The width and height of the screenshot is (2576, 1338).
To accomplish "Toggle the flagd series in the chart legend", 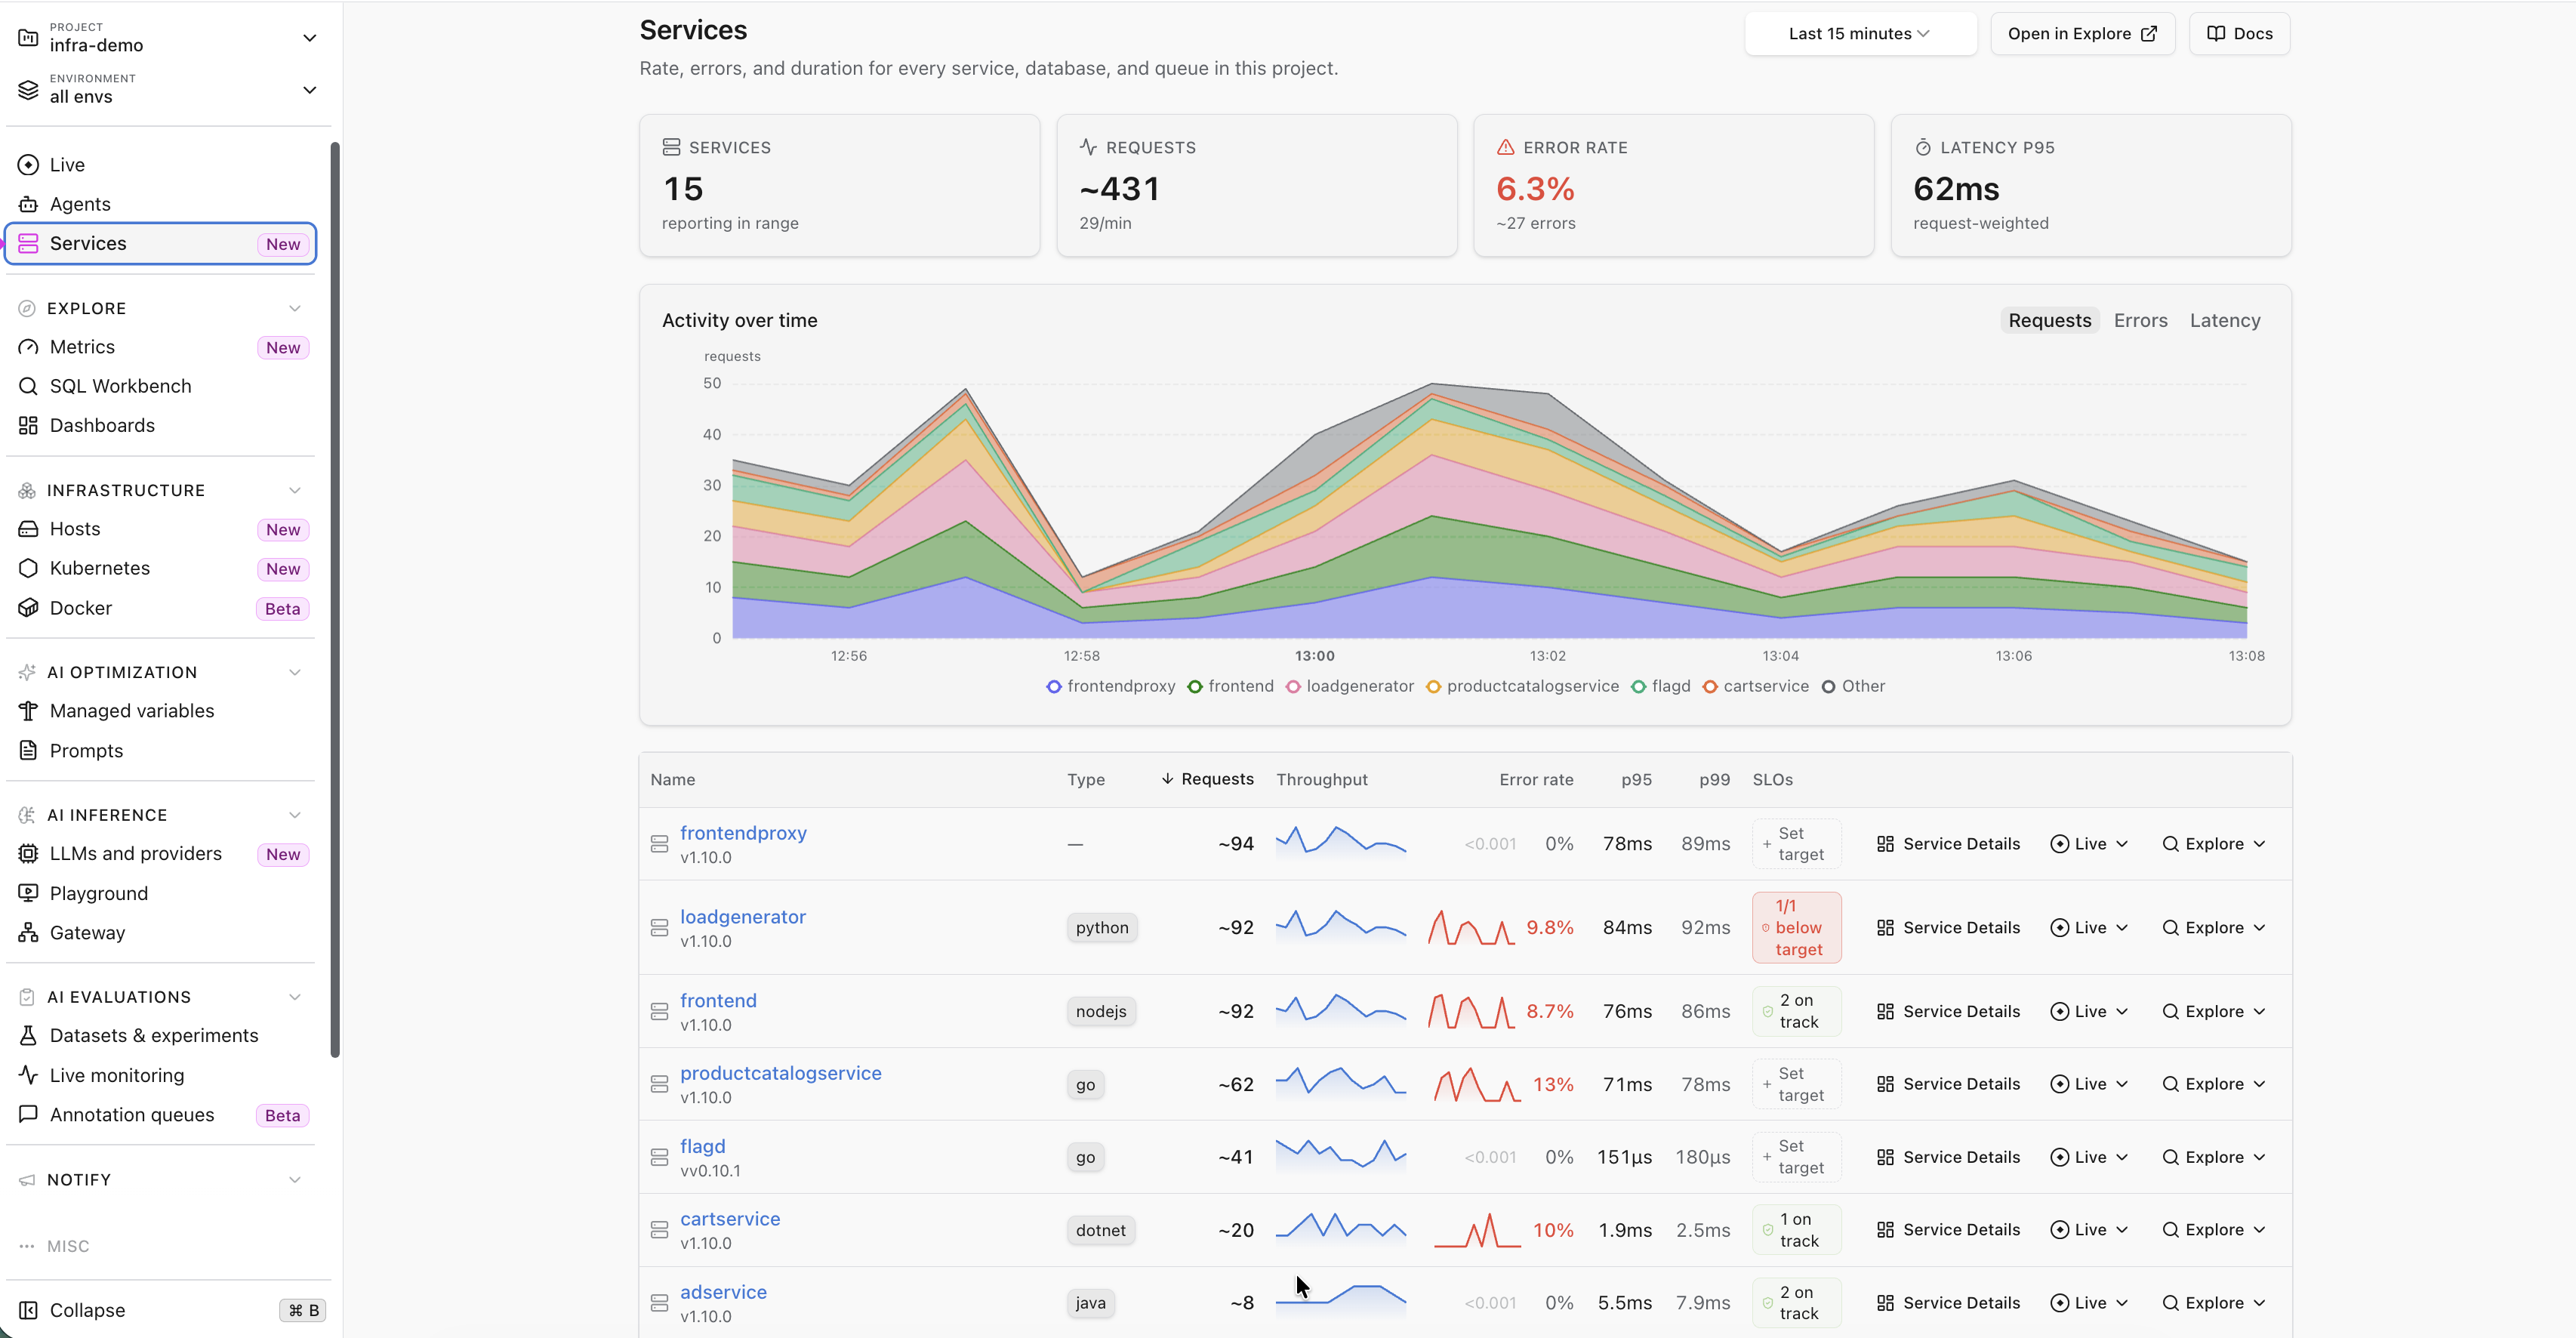I will (x=1660, y=686).
